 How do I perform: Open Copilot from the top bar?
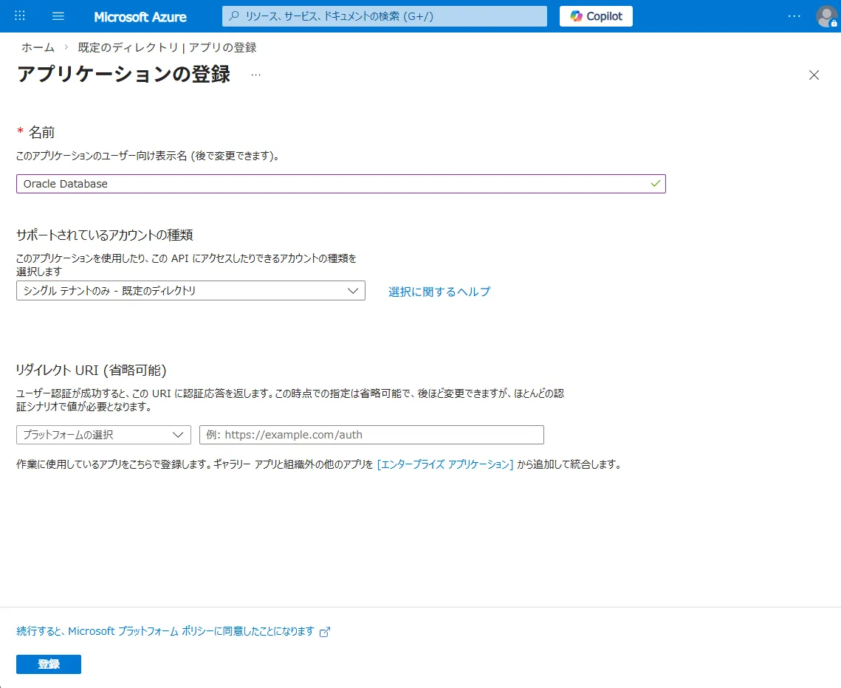[595, 16]
